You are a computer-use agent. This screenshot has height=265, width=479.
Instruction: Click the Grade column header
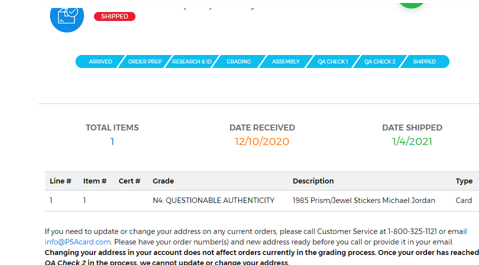pyautogui.click(x=163, y=181)
